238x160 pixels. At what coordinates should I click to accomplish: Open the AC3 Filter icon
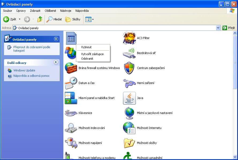(129, 38)
